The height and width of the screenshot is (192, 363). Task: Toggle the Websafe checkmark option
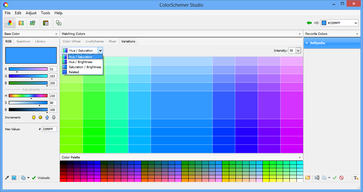[x=34, y=178]
